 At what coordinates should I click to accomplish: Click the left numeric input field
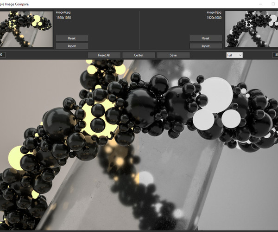click(x=2, y=55)
